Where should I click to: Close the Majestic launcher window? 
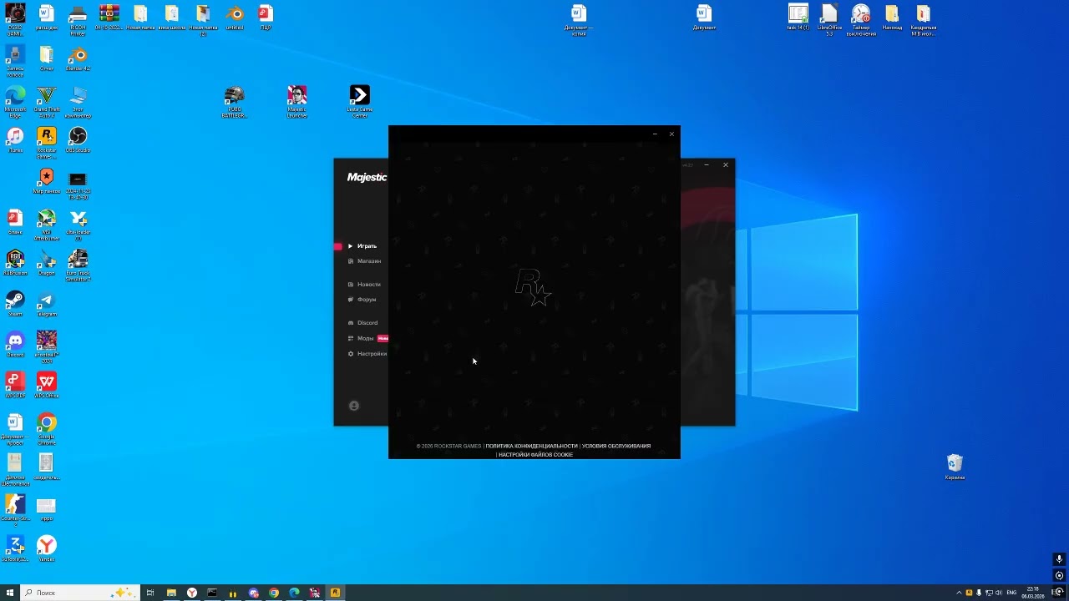pyautogui.click(x=726, y=164)
